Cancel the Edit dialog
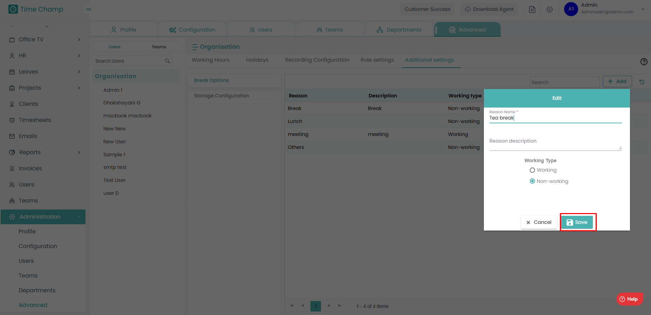 tap(539, 222)
